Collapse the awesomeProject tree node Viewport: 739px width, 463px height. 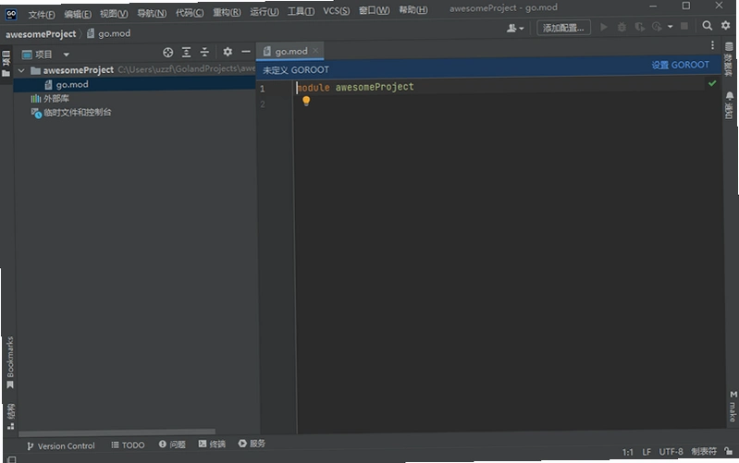(21, 70)
